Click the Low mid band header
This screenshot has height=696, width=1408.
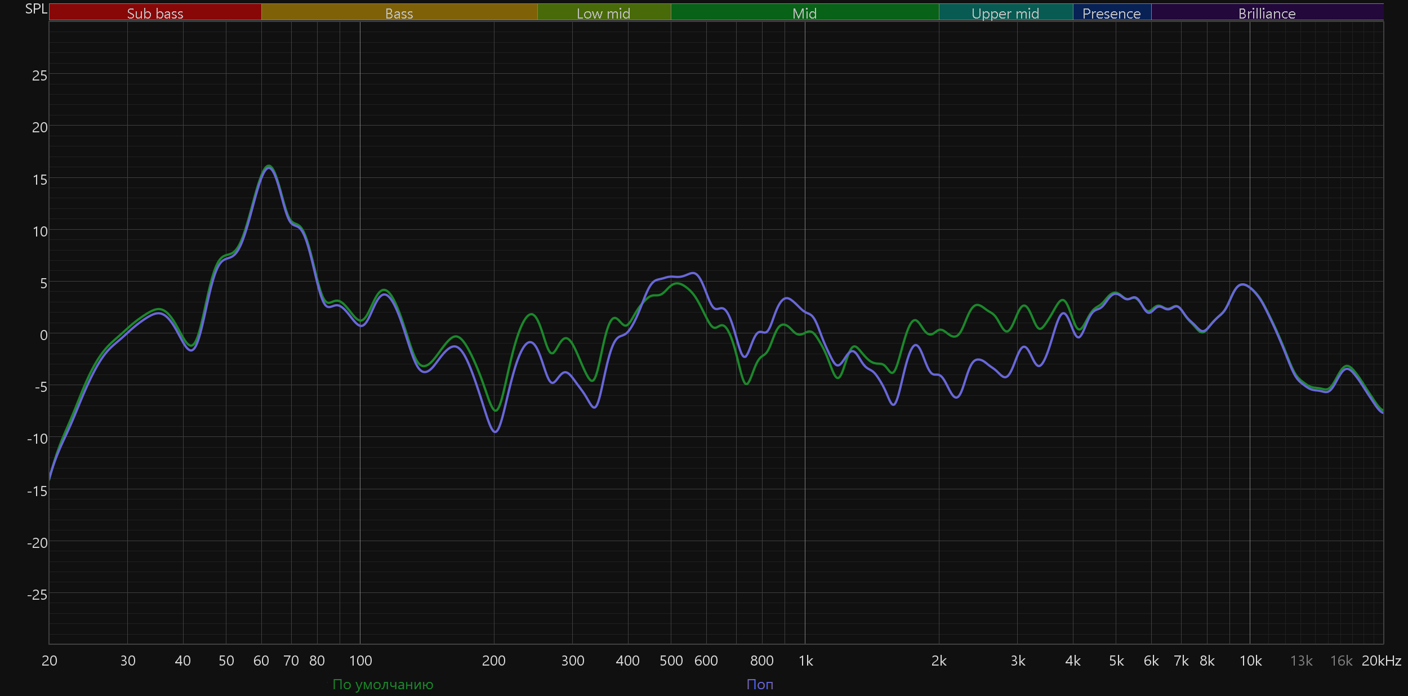click(x=603, y=13)
